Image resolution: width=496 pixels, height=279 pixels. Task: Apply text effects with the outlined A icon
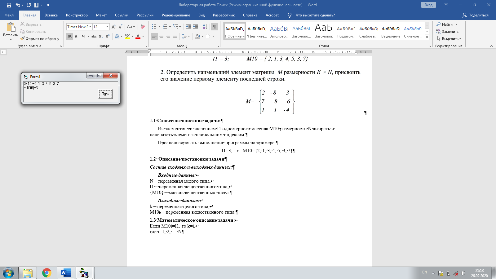click(x=117, y=36)
